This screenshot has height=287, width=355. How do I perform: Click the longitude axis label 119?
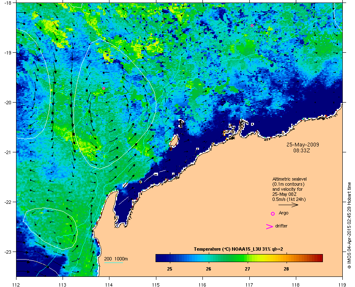tap(342, 284)
